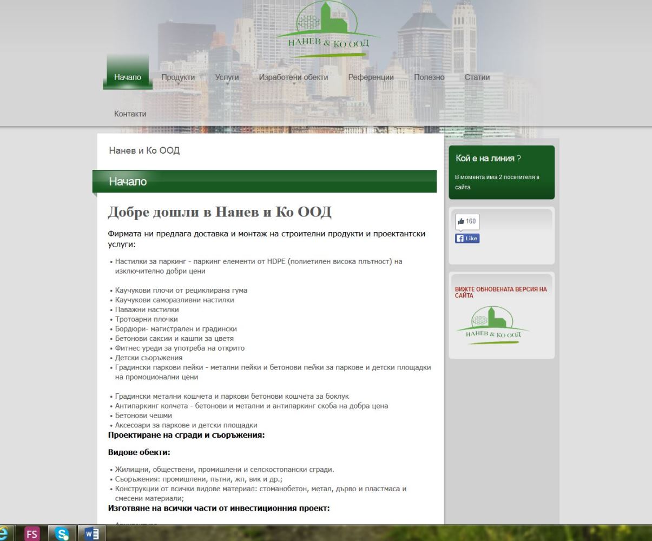Click Бордюри- магистрален и градински item
This screenshot has width=652, height=541.
(x=176, y=329)
